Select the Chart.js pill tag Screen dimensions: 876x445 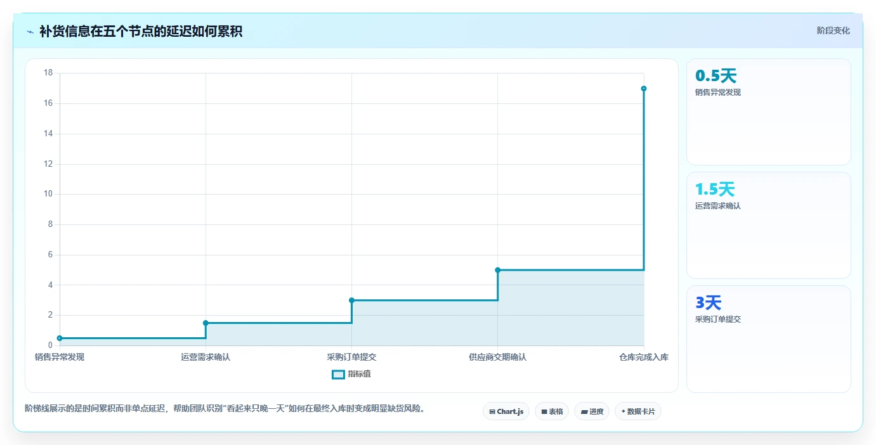[506, 411]
